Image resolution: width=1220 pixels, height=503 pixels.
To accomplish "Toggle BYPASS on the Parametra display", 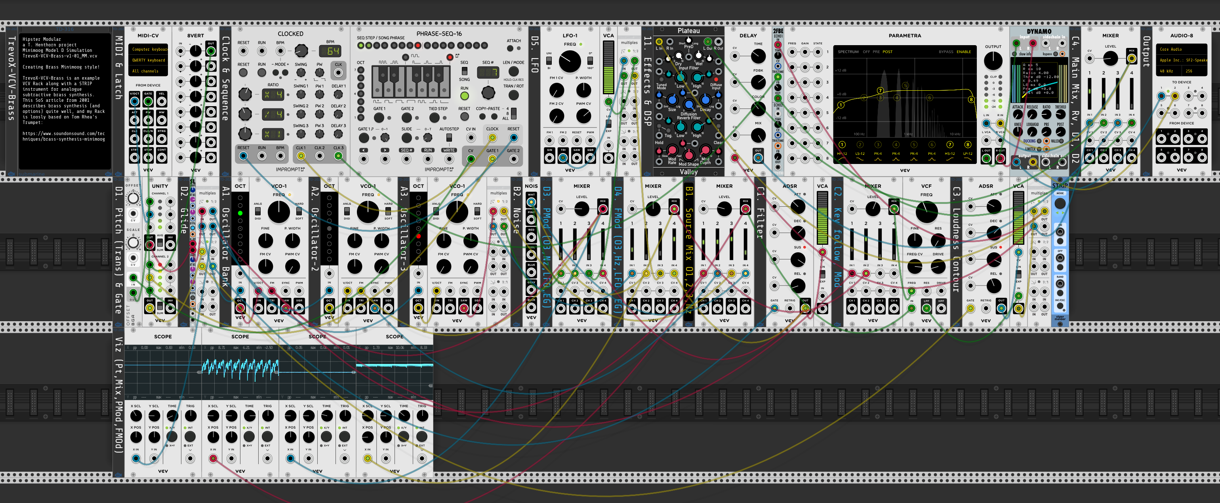I will (945, 51).
